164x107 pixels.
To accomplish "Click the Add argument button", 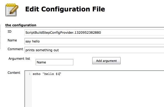I will (106, 61).
